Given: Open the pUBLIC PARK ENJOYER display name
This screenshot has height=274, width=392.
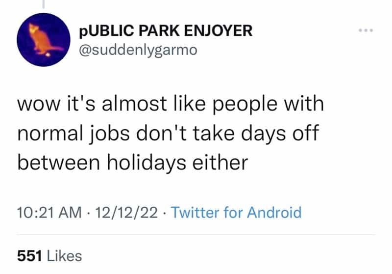Looking at the screenshot, I should pyautogui.click(x=166, y=31).
